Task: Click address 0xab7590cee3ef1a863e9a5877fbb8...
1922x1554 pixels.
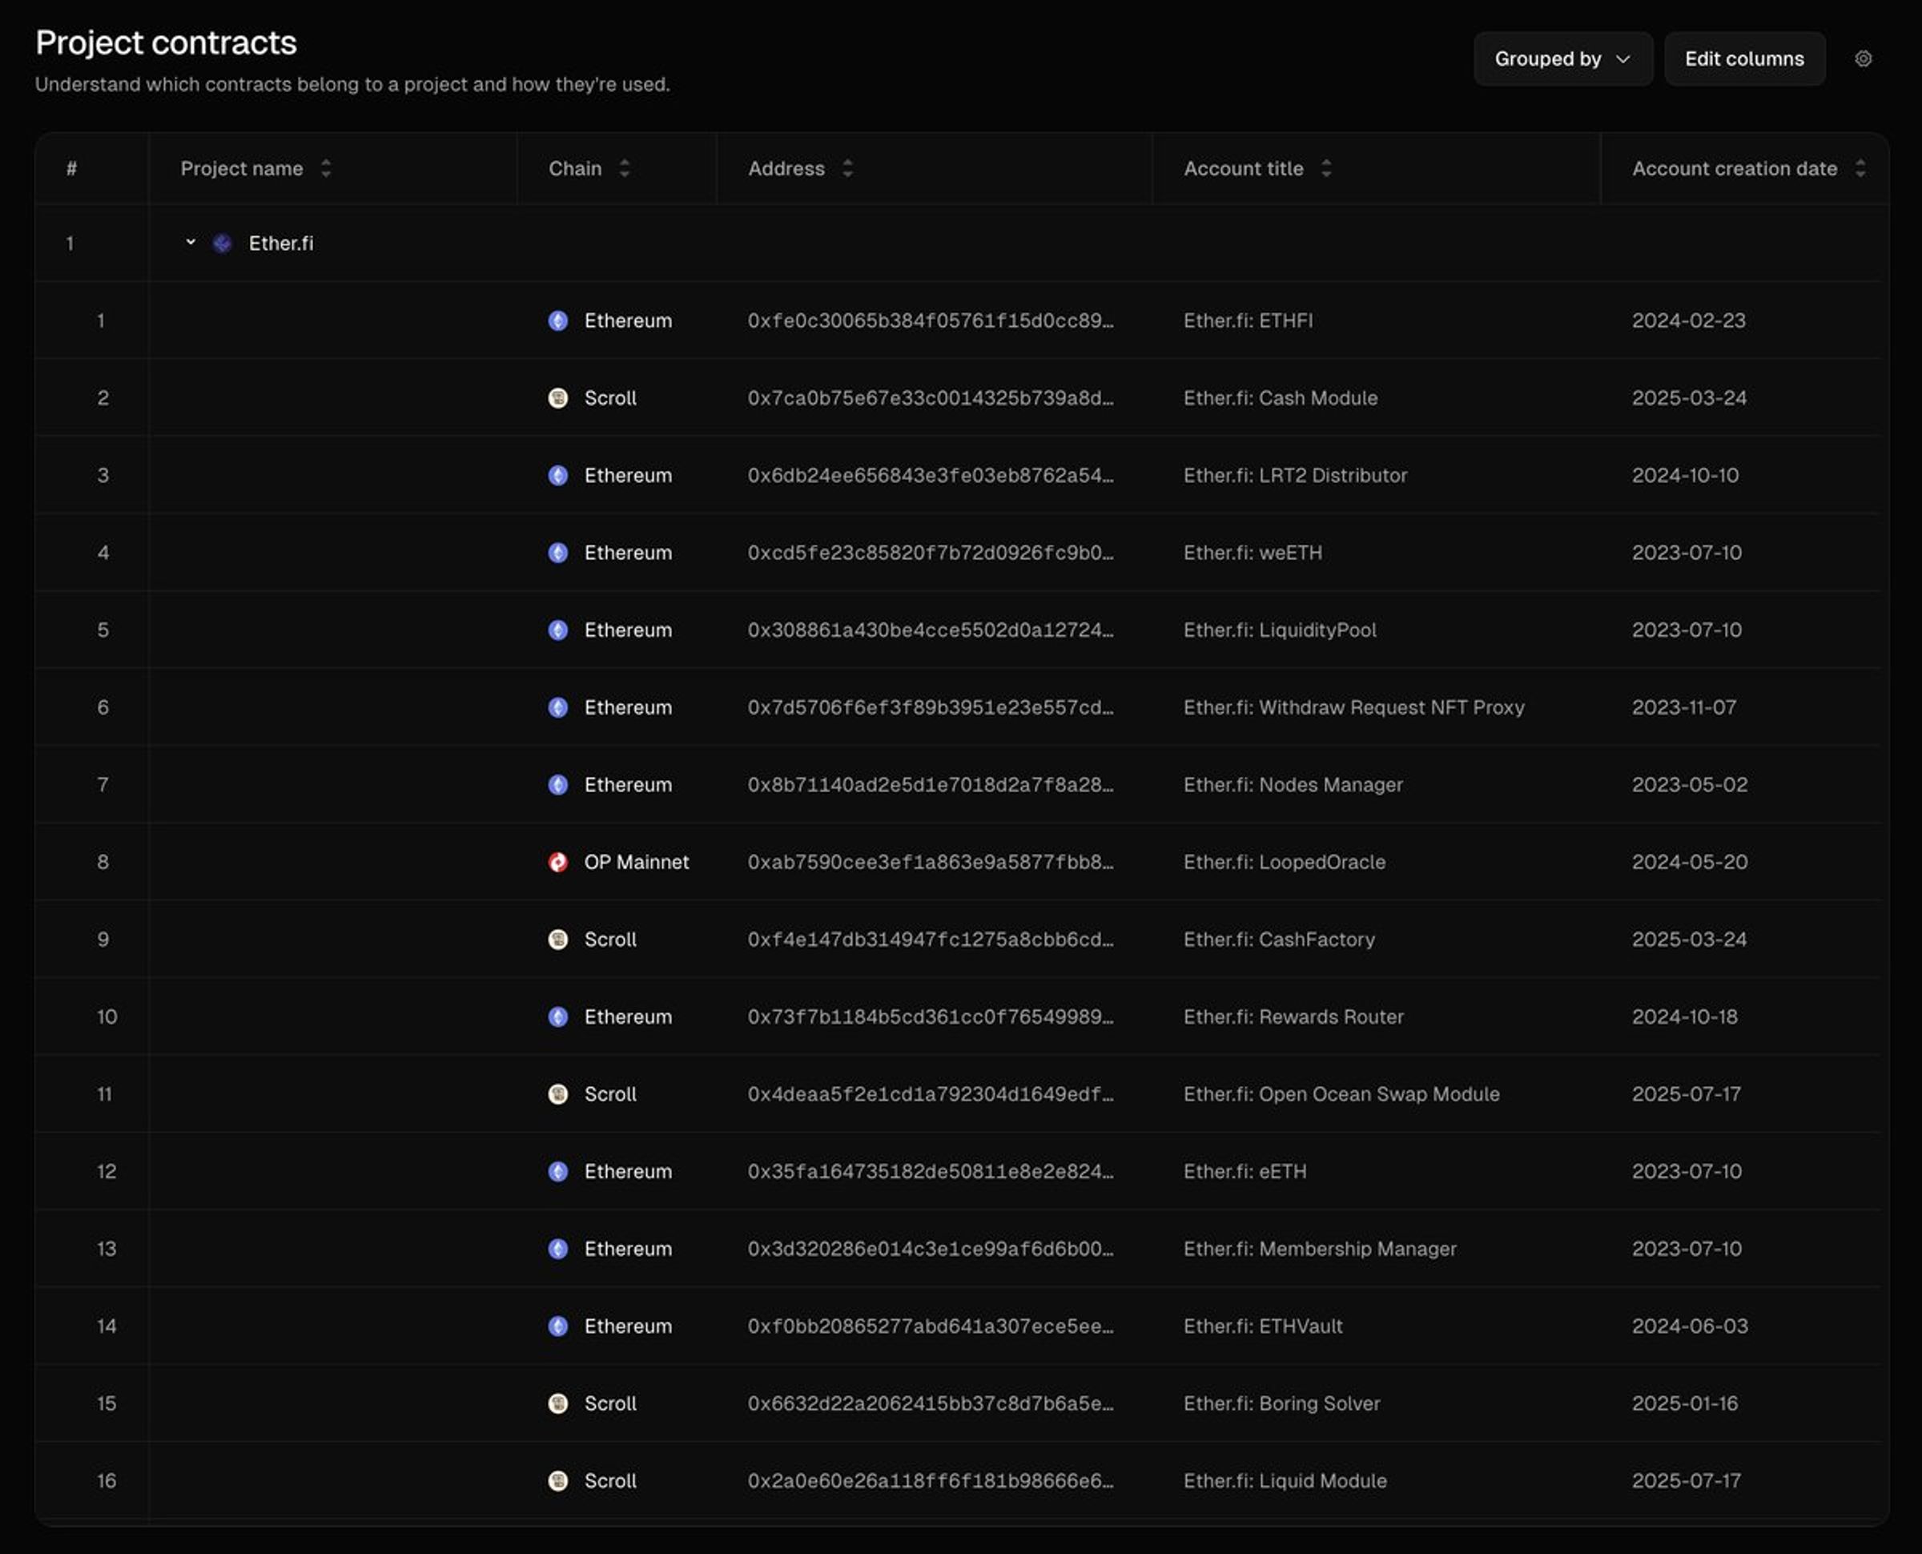Action: pyautogui.click(x=931, y=862)
